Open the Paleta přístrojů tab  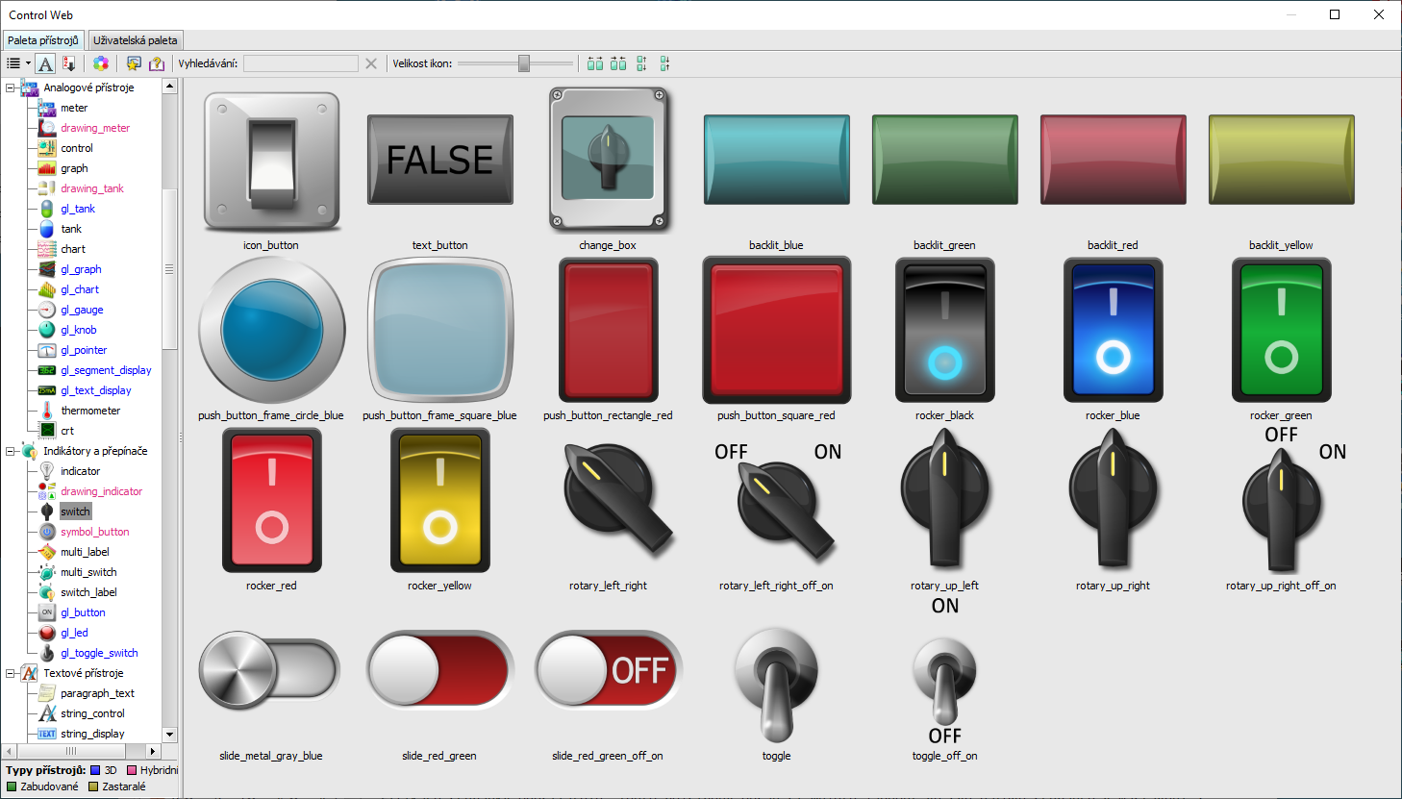click(x=43, y=40)
